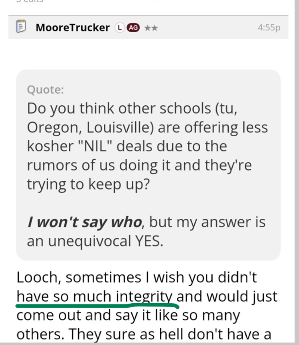Click the 4:55p post timestamp
The width and height of the screenshot is (299, 345).
pos(269,28)
